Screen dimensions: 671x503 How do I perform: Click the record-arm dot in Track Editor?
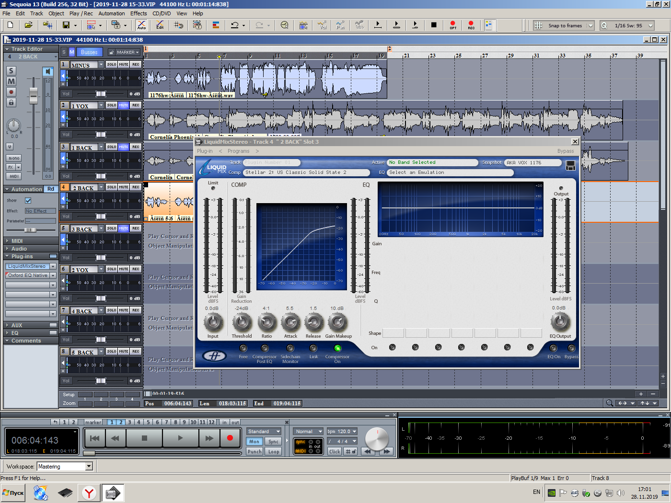pyautogui.click(x=11, y=92)
